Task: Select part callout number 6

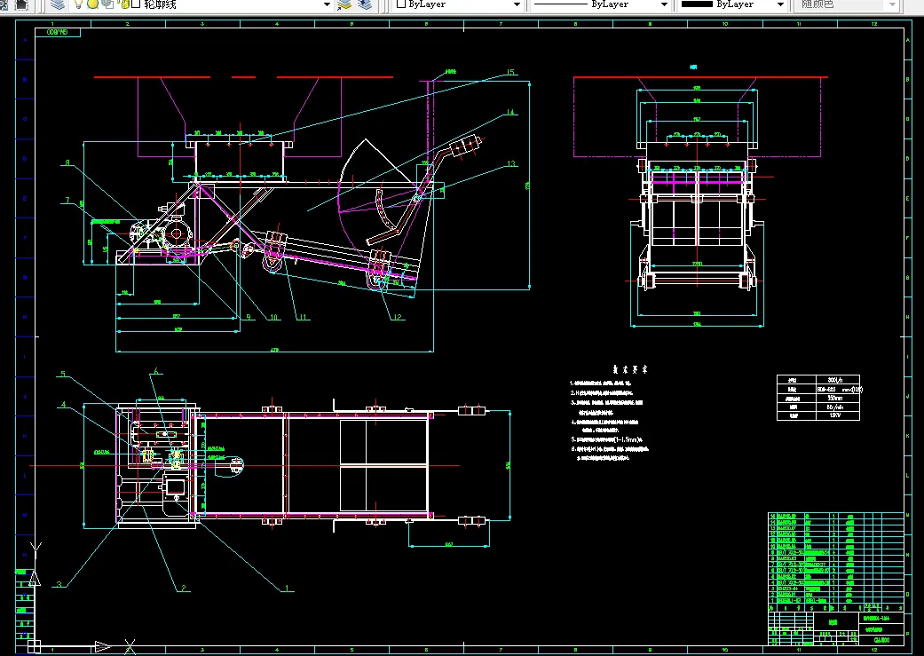Action: 156,371
